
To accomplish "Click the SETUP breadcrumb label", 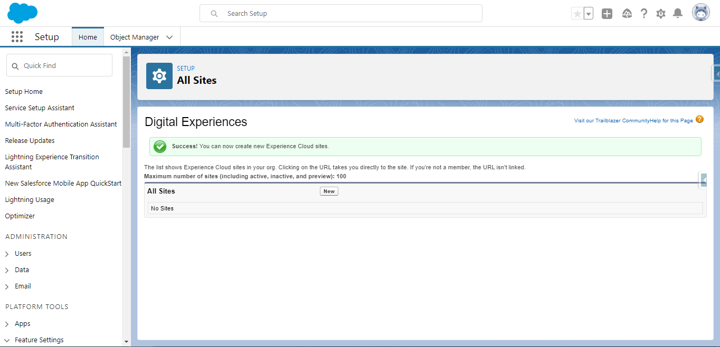I will (186, 69).
